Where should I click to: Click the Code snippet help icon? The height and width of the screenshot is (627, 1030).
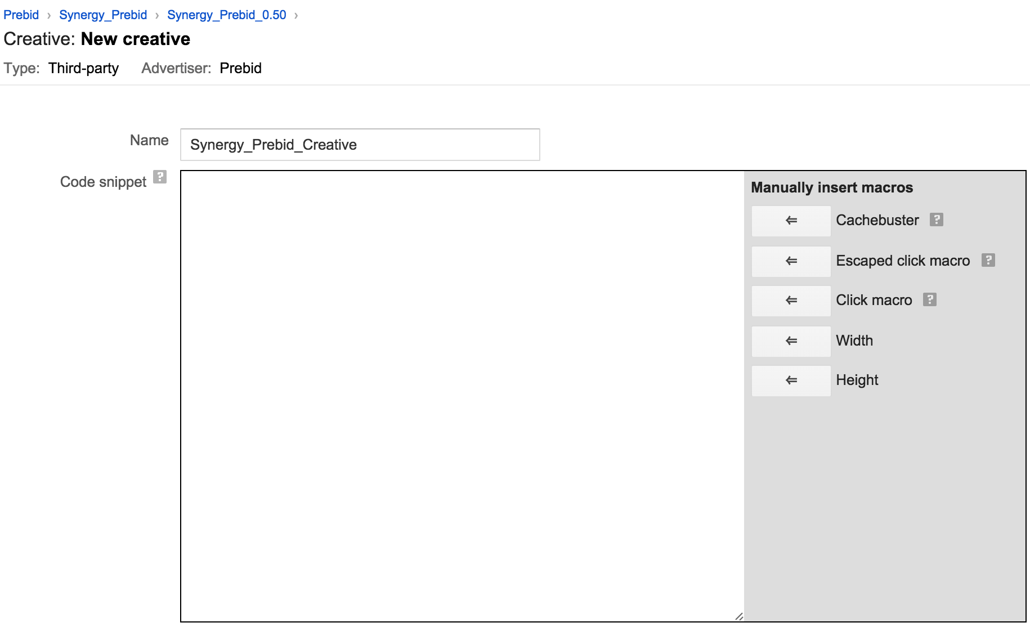tap(161, 177)
